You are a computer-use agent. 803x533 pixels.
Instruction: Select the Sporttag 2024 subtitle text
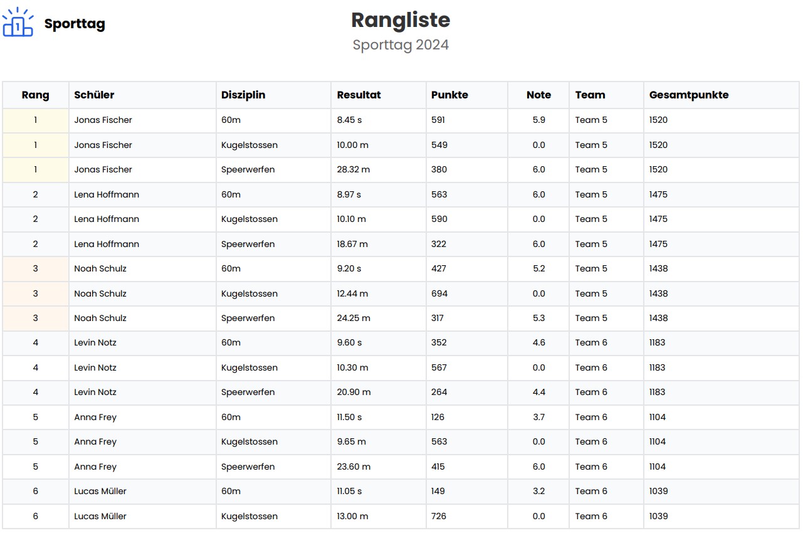[x=401, y=45]
